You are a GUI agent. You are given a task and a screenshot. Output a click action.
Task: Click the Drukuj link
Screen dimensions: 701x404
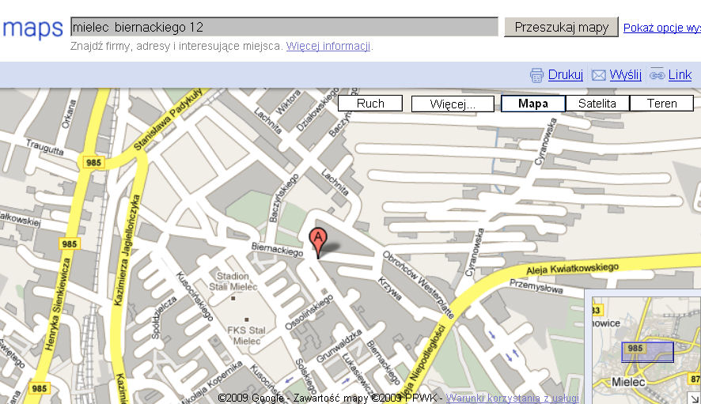click(x=566, y=74)
